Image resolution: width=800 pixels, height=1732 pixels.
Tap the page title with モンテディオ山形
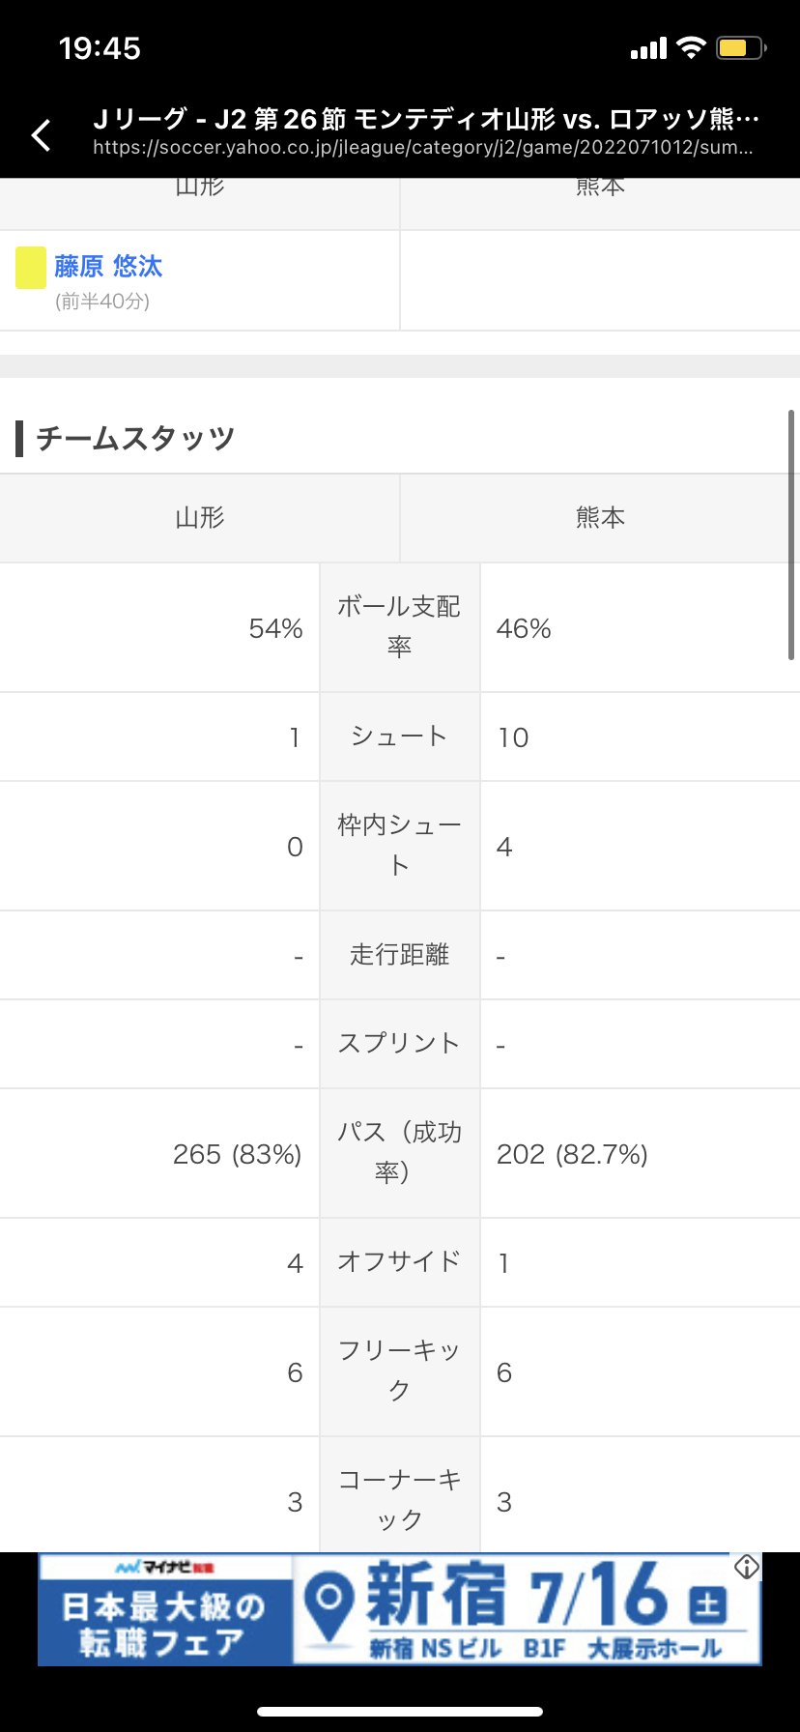coord(426,119)
